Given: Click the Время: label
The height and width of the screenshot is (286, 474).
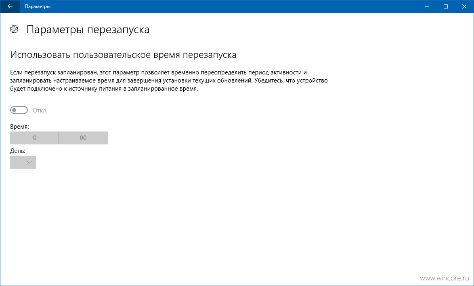Looking at the screenshot, I should 20,127.
